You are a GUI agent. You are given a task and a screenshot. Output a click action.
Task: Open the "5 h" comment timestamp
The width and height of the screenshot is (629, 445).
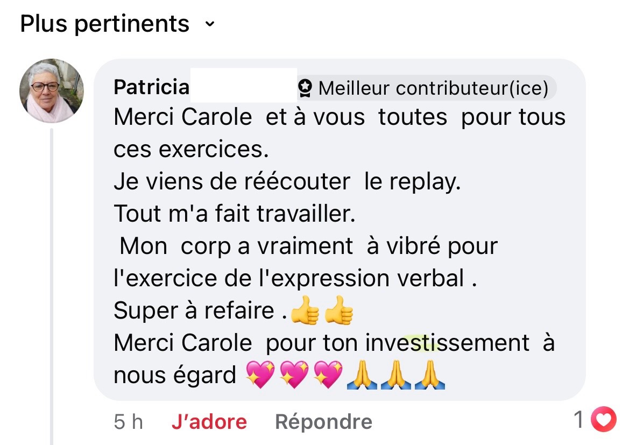pyautogui.click(x=128, y=422)
